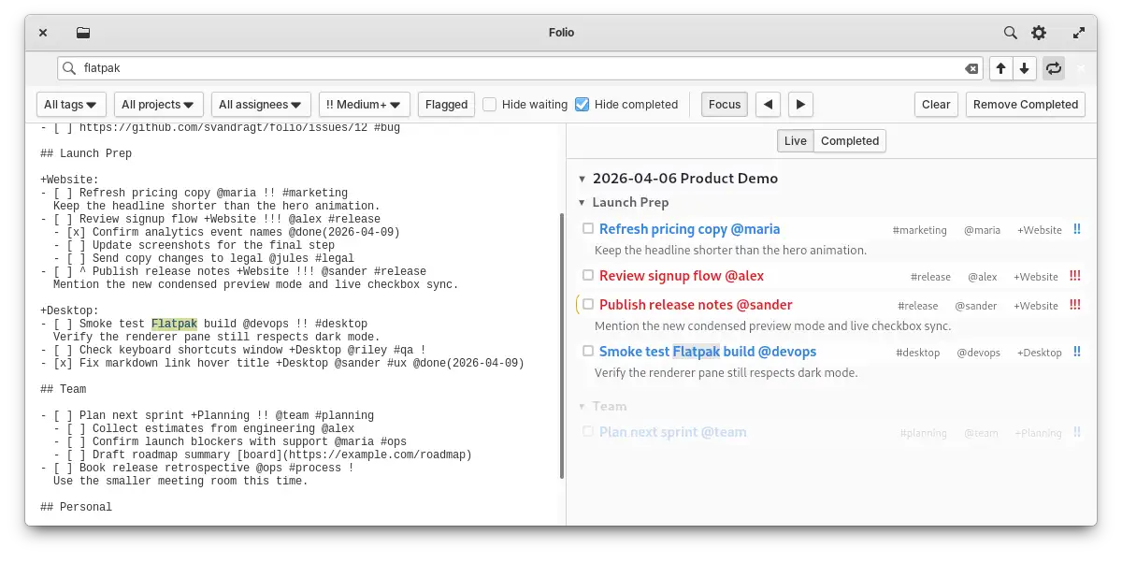Open the Review signup flow @alex task title
The width and height of the screenshot is (1122, 563).
(682, 276)
